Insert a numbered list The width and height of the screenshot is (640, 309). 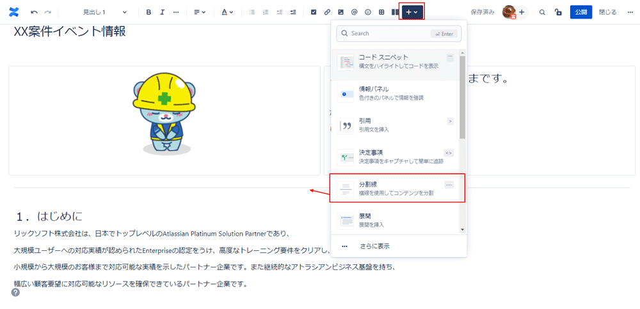click(x=266, y=12)
